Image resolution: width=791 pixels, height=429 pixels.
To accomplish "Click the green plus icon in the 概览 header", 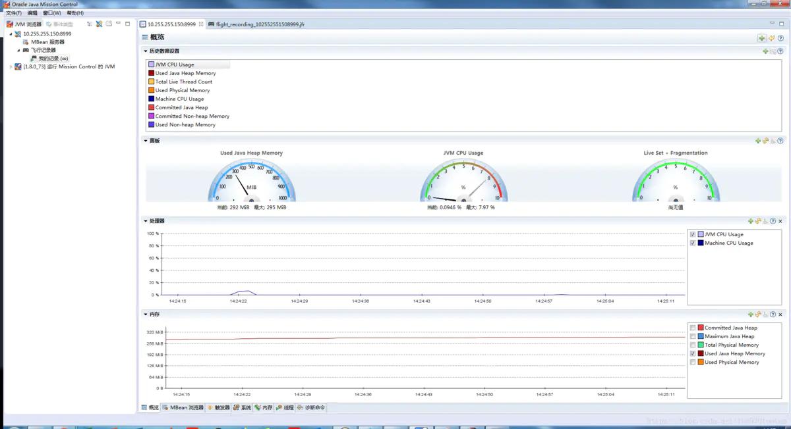I will click(762, 38).
